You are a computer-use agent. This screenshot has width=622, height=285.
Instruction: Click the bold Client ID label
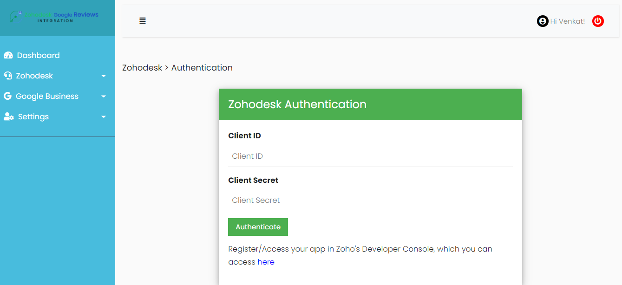coord(244,136)
